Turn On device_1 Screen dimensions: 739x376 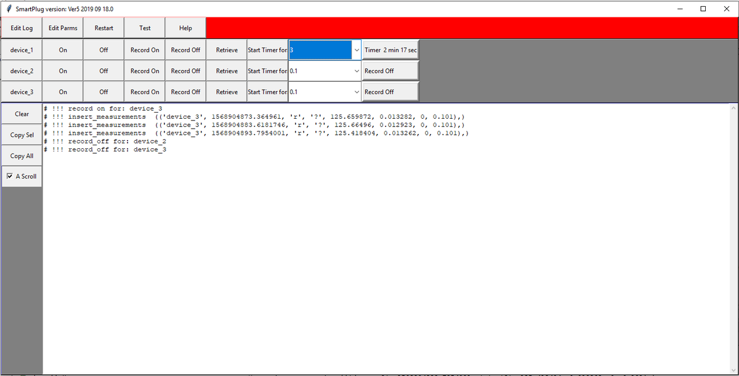point(63,50)
